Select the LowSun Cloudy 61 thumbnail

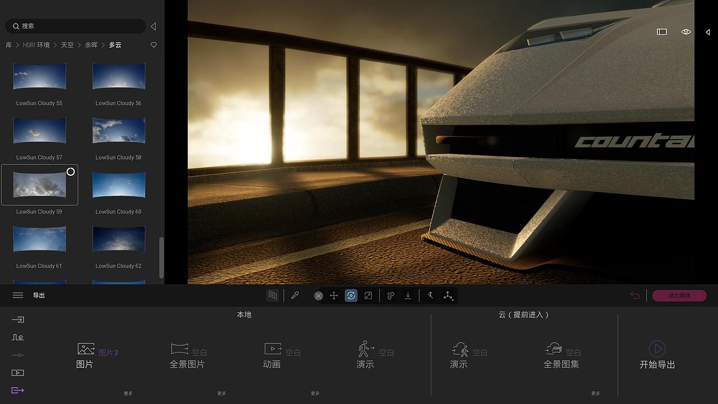click(39, 240)
